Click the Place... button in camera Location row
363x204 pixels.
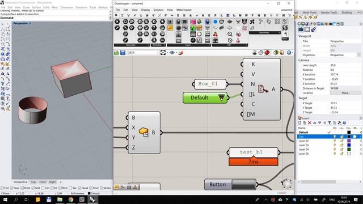[345, 93]
